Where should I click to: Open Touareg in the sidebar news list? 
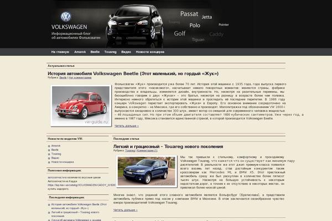coord(56,154)
